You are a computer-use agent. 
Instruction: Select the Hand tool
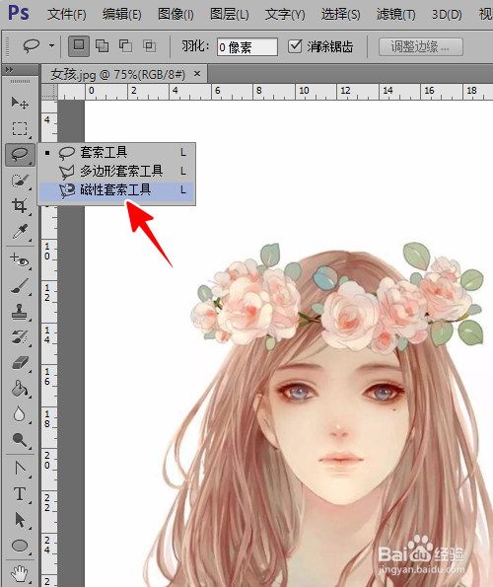20,573
